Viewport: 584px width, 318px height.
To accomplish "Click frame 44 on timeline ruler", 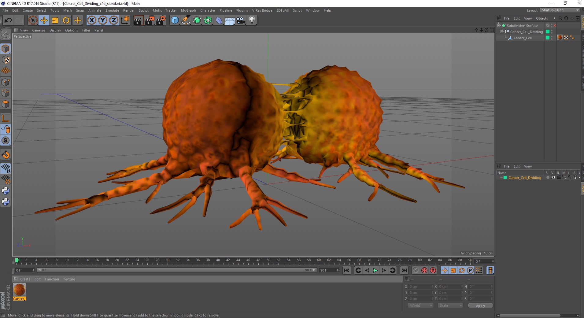I will 238,261.
